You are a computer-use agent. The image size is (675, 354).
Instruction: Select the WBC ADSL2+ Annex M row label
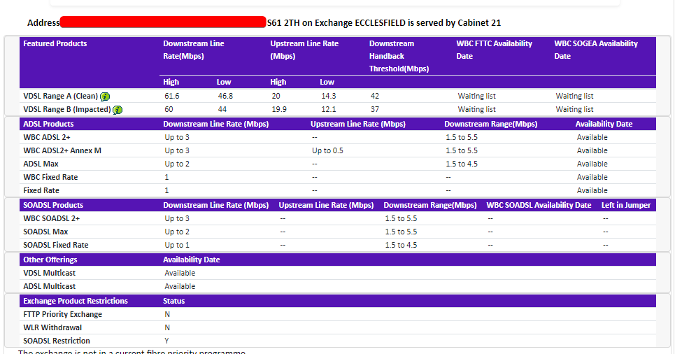(62, 150)
